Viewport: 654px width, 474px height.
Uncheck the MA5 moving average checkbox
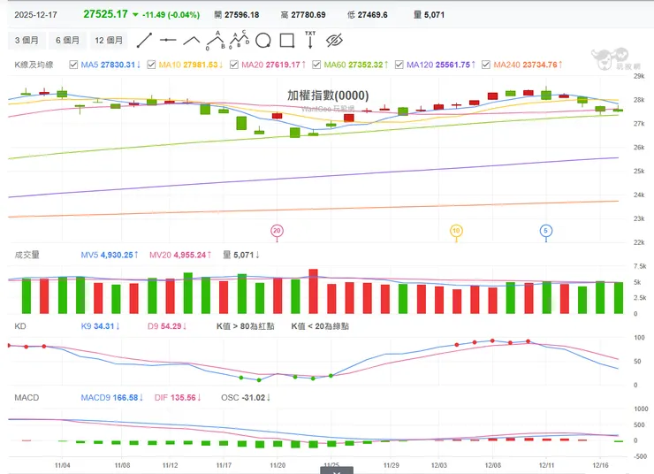[x=73, y=65]
